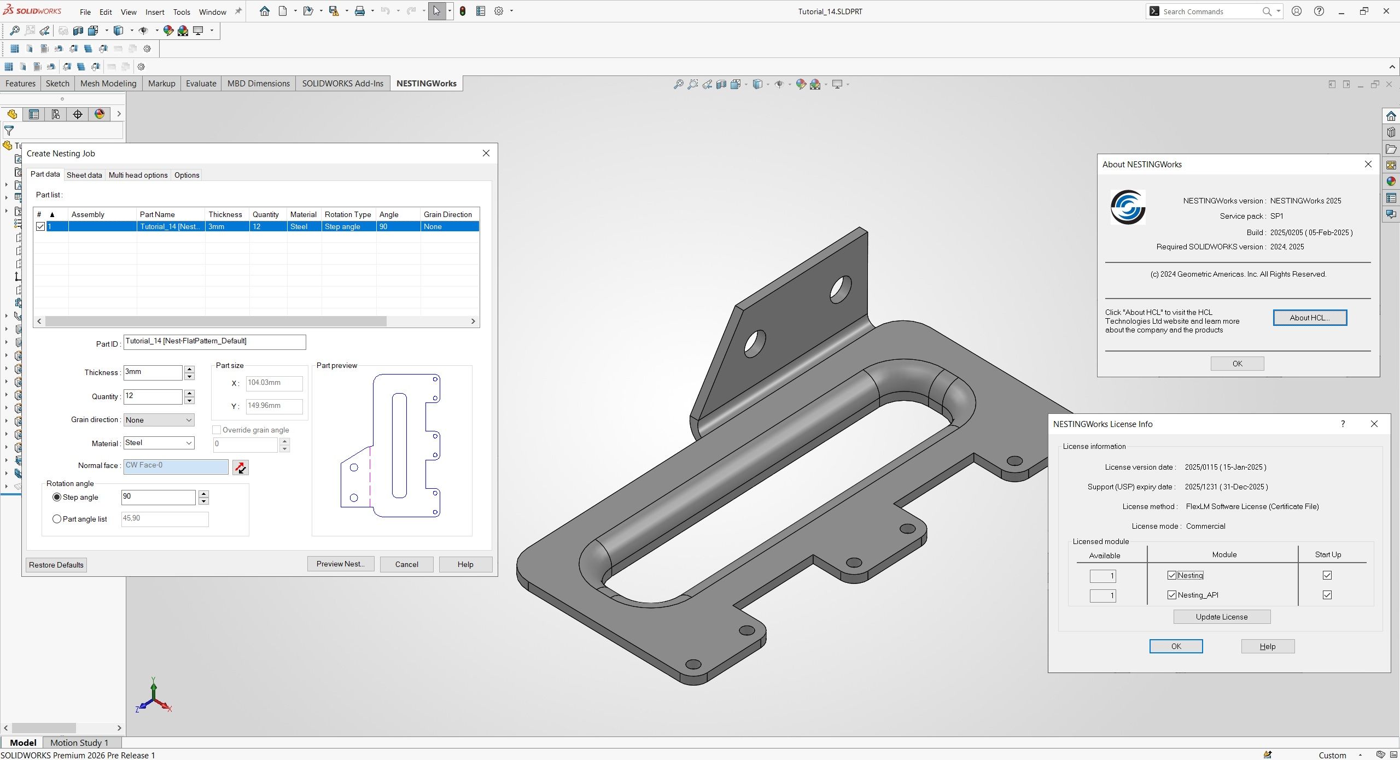Open the Tools menu
1400x760 pixels.
pyautogui.click(x=181, y=11)
